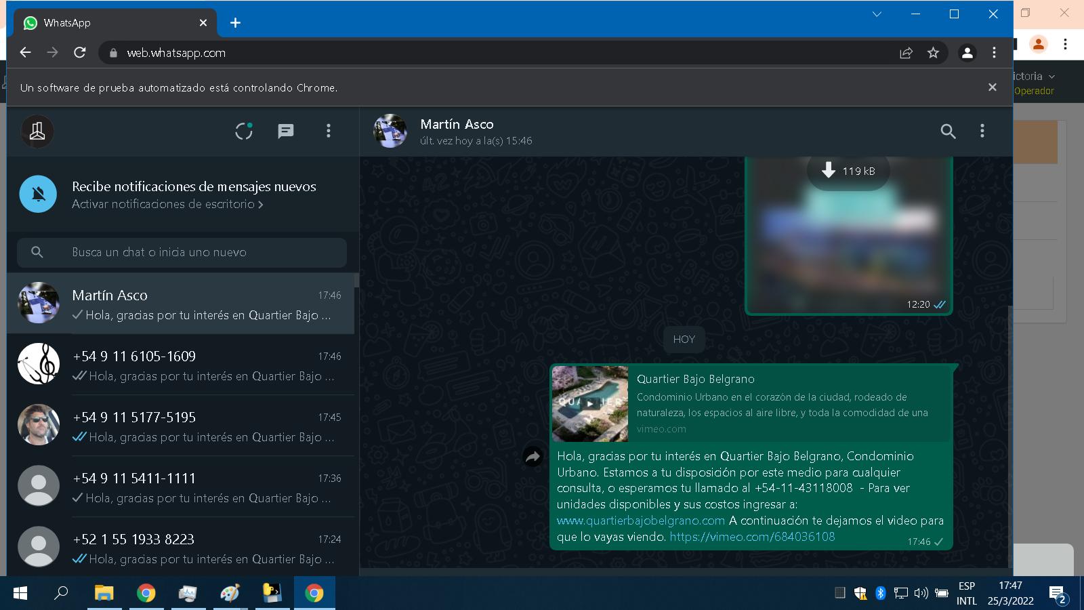Click Quartier Bajo Belgrano preview title
The height and width of the screenshot is (610, 1084).
click(695, 379)
